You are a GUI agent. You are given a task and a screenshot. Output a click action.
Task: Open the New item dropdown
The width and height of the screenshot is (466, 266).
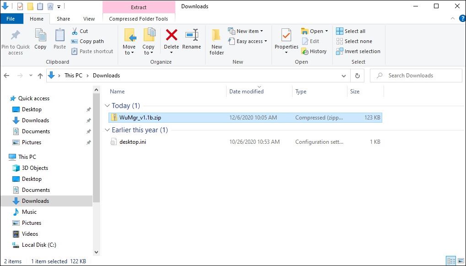tap(245, 31)
